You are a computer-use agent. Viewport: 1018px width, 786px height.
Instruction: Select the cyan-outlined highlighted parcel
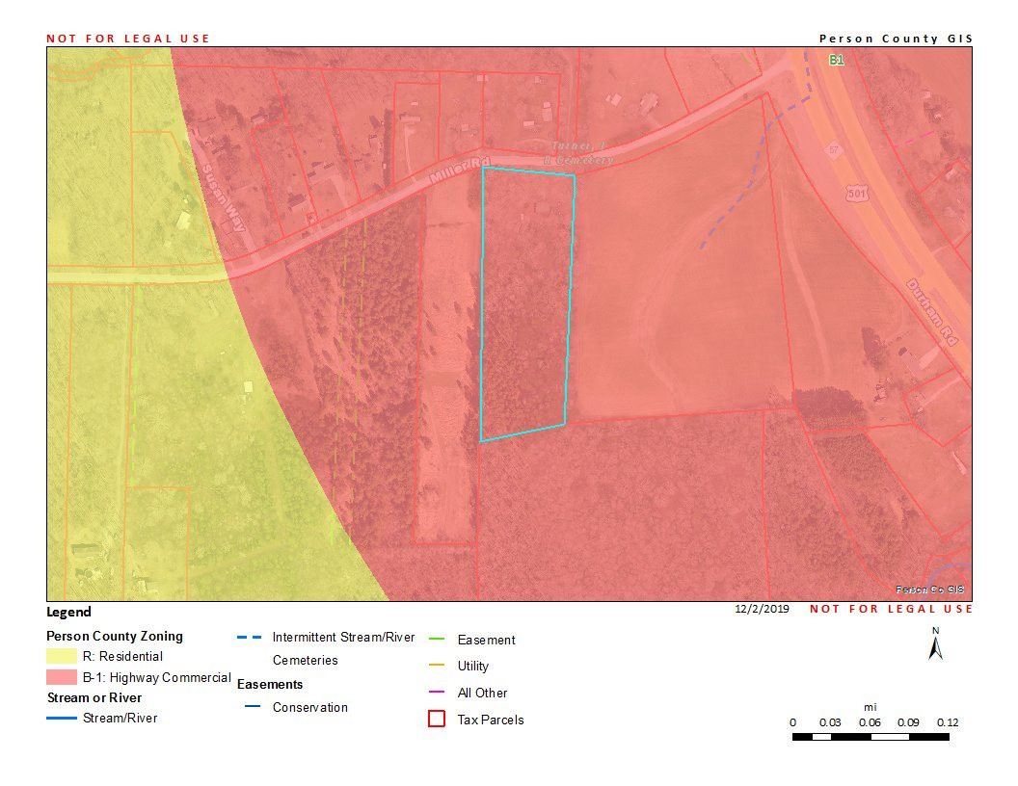[x=525, y=303]
